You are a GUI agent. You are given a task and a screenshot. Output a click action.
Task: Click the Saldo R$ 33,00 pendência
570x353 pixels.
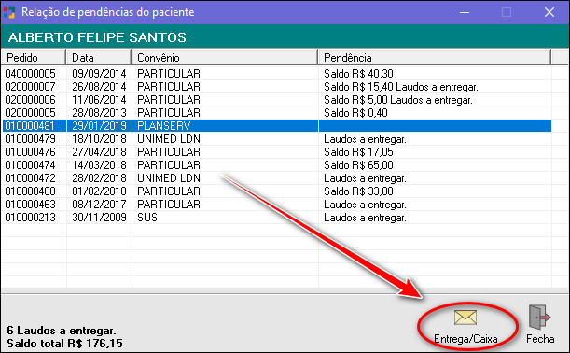click(358, 191)
